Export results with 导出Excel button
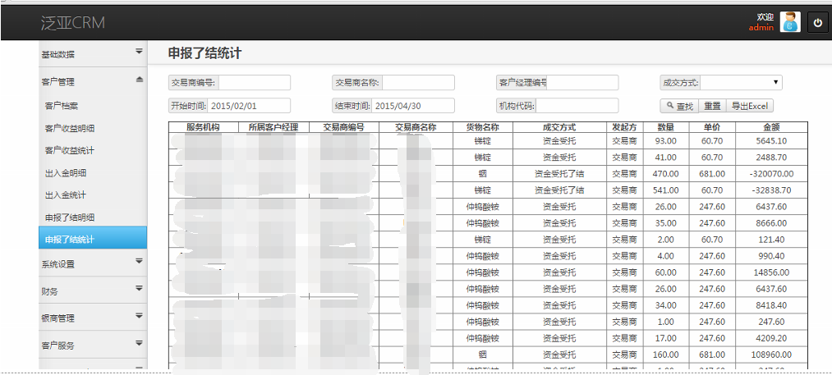Image resolution: width=832 pixels, height=375 pixels. point(750,106)
